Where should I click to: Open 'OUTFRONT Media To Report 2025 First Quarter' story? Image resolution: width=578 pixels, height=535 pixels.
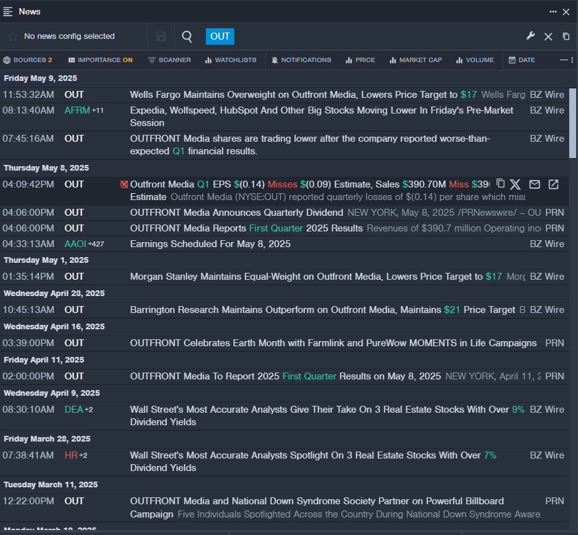coord(286,376)
